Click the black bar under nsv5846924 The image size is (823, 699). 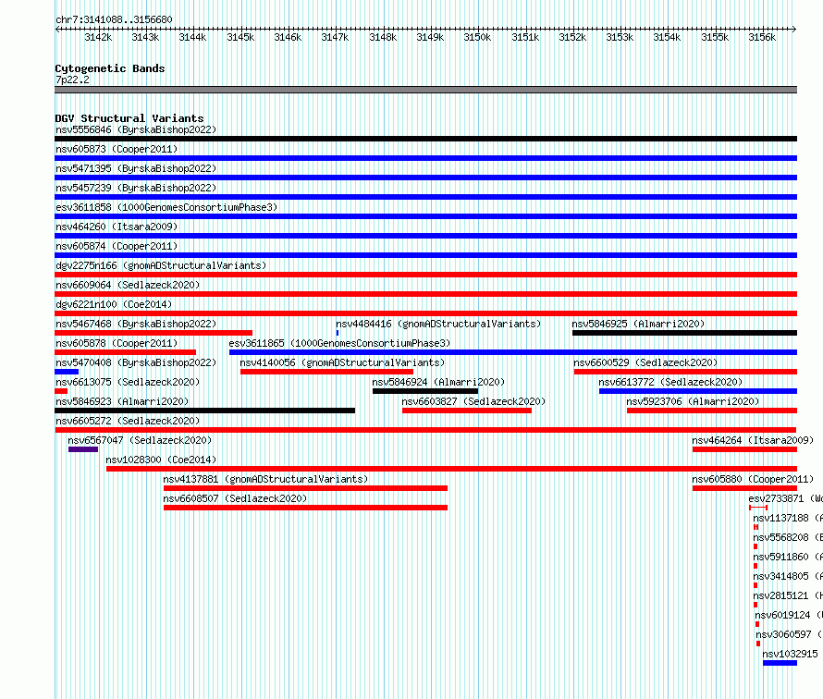[x=425, y=391]
